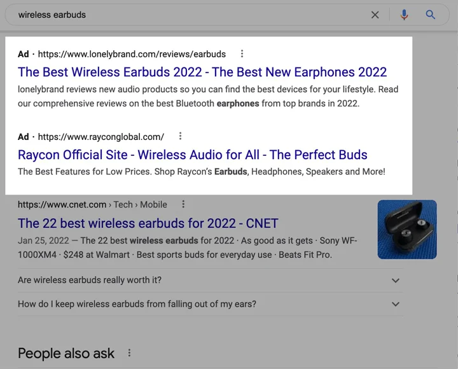Expand 'keep wireless earbuds from falling out' chevron

[396, 304]
